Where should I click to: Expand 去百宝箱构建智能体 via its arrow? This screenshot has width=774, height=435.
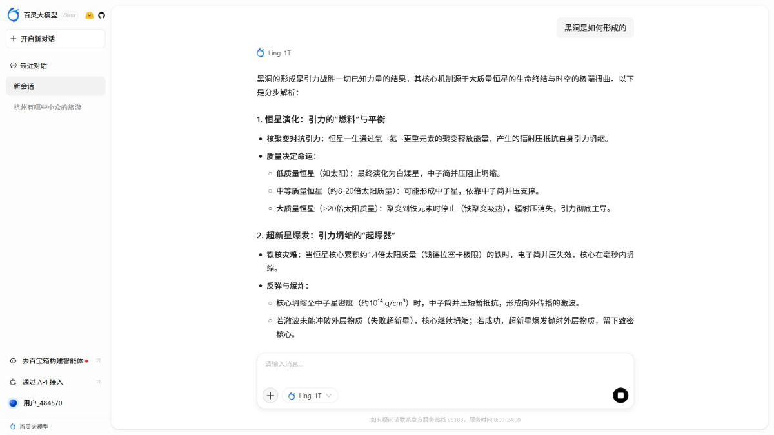coord(98,361)
